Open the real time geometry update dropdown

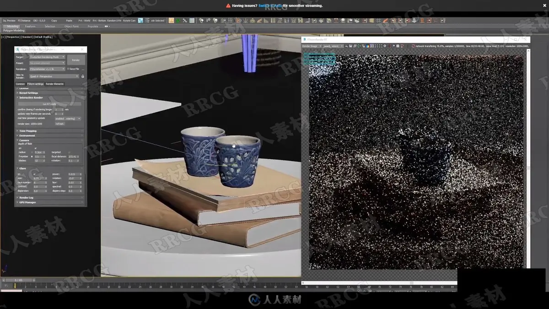click(x=68, y=119)
